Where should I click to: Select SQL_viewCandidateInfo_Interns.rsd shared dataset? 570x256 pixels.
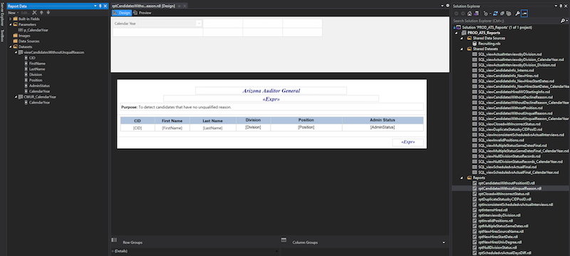[506, 70]
